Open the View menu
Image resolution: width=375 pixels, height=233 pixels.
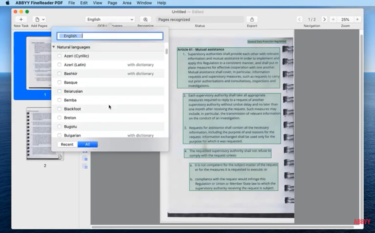pyautogui.click(x=97, y=3)
